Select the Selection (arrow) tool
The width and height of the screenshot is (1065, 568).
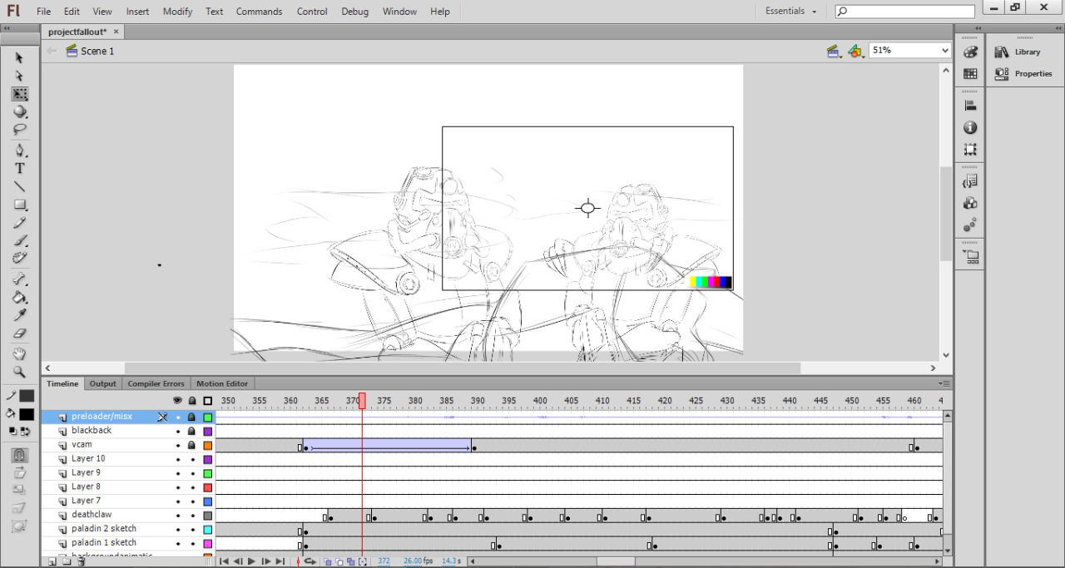click(x=20, y=58)
